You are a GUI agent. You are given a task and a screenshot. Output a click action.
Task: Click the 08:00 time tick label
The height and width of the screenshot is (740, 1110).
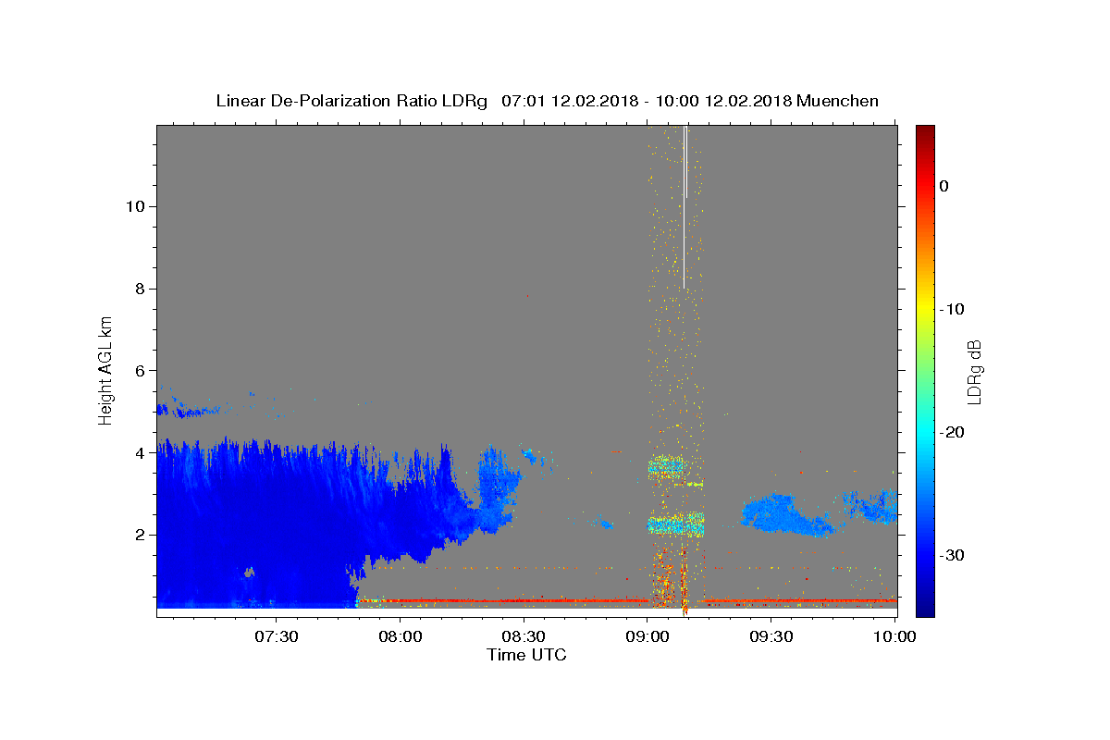coord(400,636)
